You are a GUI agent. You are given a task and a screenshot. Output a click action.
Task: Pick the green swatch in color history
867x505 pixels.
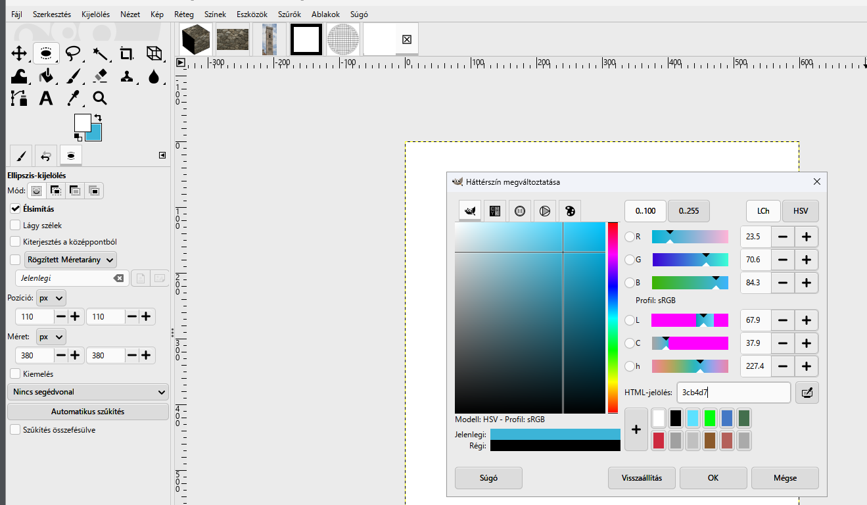pos(709,418)
